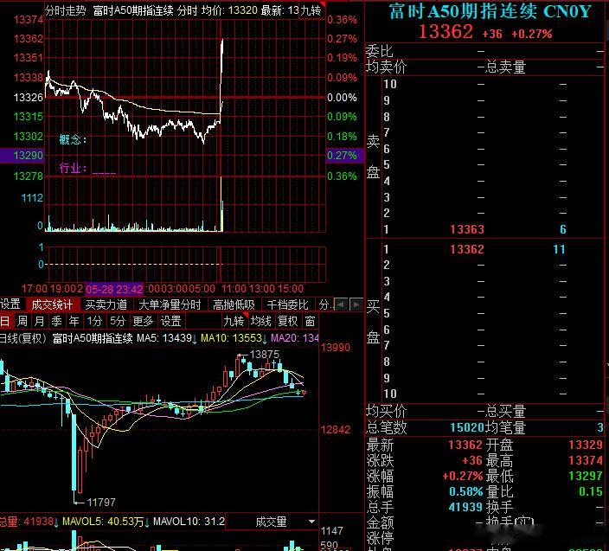Click the 振幅 value 0.58%
This screenshot has width=609, height=551.
coord(465,491)
